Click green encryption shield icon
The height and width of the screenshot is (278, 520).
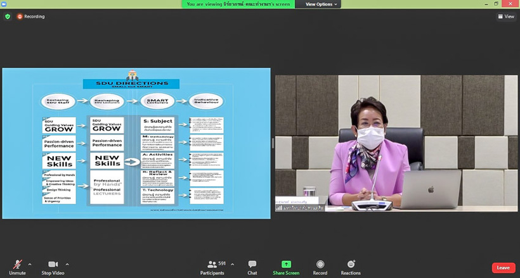(x=8, y=16)
